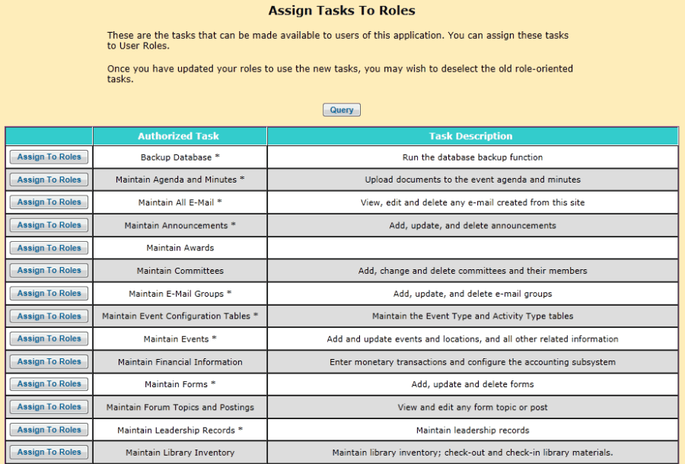Assign Backup Database task to roles
The image size is (685, 464).
click(x=49, y=157)
